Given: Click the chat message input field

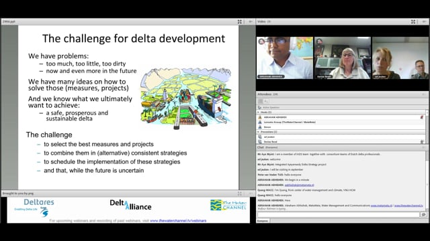Looking at the screenshot, I should pyautogui.click(x=339, y=215).
